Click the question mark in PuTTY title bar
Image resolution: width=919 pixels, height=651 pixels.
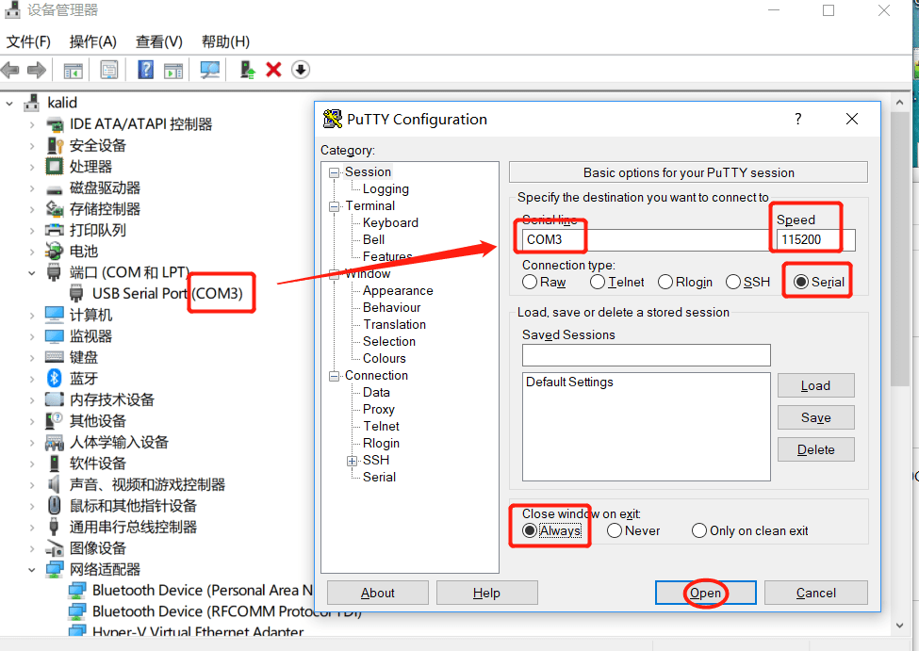coord(797,119)
